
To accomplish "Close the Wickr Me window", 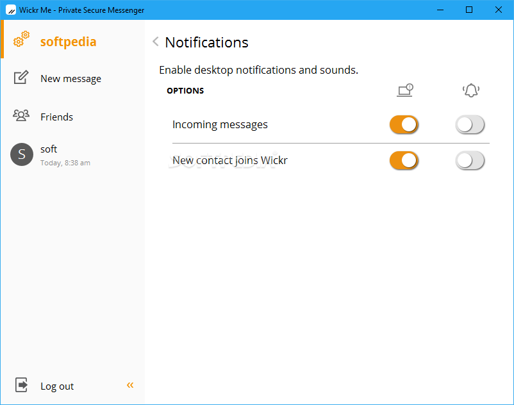I will 498,10.
